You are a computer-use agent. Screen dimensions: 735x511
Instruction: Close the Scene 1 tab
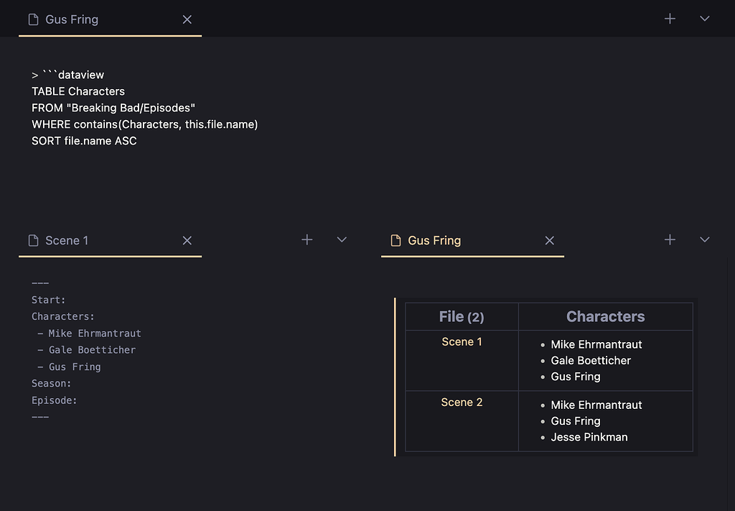[187, 240]
